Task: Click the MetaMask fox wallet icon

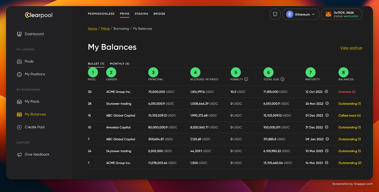Action: tap(328, 14)
